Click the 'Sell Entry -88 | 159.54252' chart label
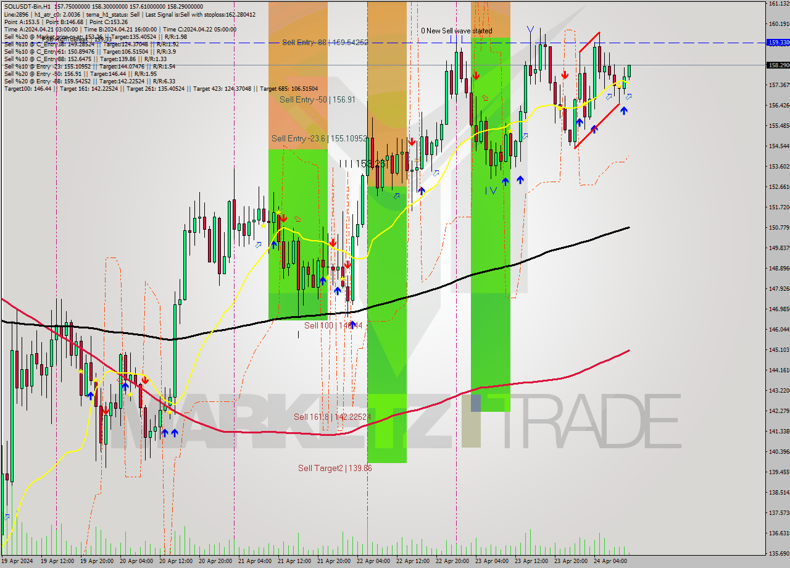This screenshot has width=790, height=568. [x=325, y=42]
